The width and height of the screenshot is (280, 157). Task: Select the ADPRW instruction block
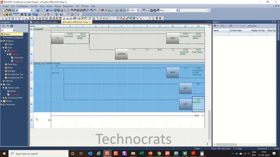122,54
